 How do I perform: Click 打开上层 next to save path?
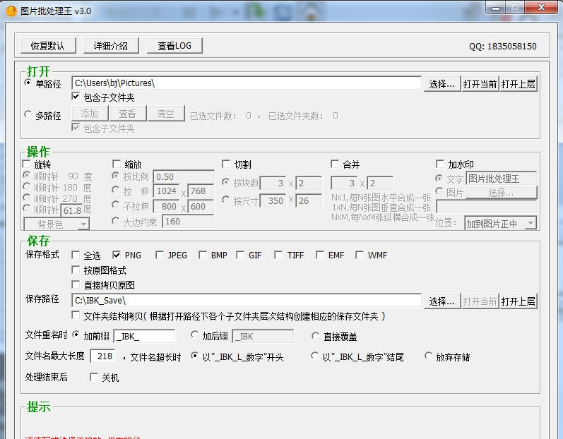(x=518, y=301)
